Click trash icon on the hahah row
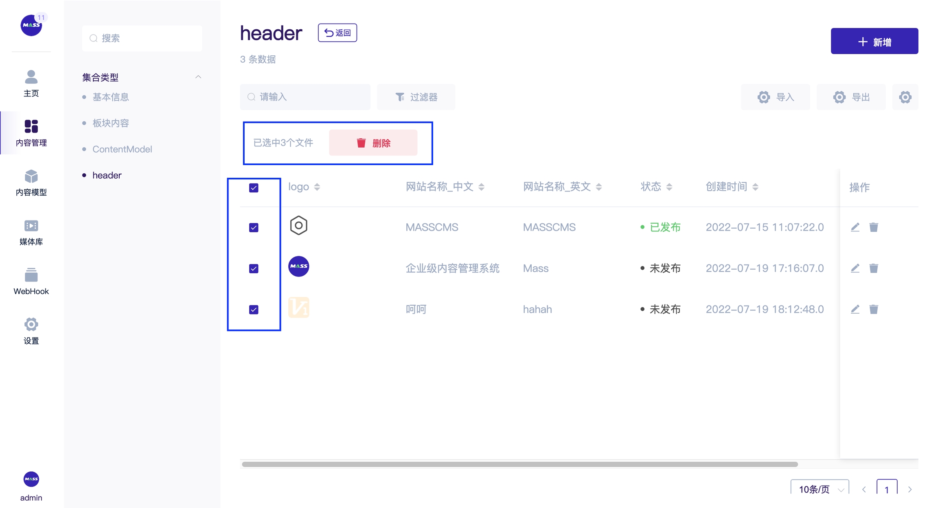Image resolution: width=938 pixels, height=508 pixels. click(x=874, y=309)
